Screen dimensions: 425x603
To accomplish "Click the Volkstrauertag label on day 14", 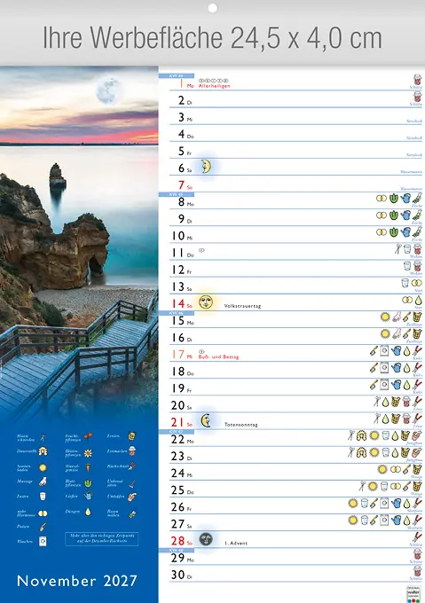I will click(x=243, y=306).
